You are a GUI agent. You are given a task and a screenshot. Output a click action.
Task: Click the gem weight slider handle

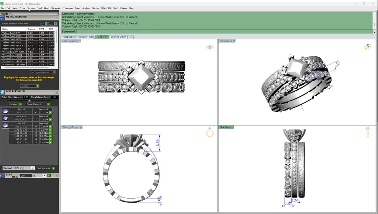tap(29, 100)
